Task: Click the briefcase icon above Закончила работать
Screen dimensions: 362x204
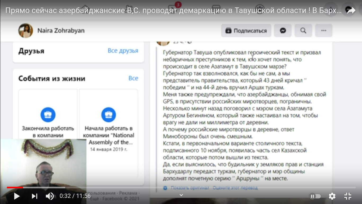Action: pyautogui.click(x=48, y=115)
